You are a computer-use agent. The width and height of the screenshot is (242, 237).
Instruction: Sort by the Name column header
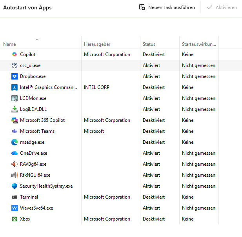[9, 44]
